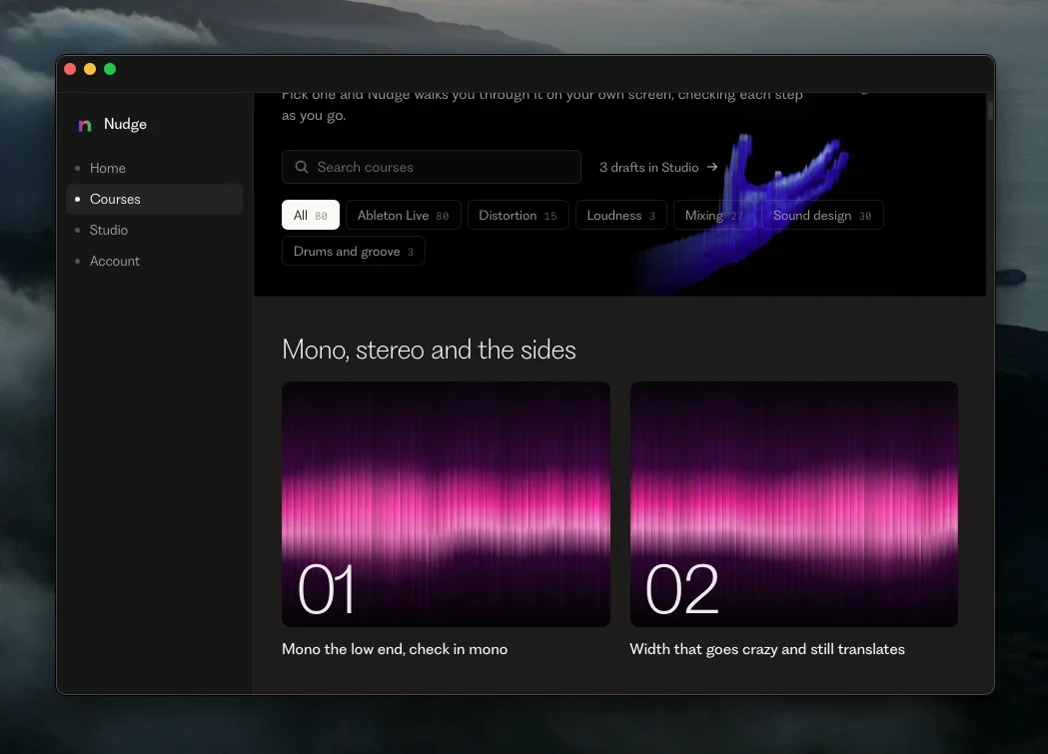Screen dimensions: 1048x754
Task: Click the Nudge logo icon
Action: point(85,125)
